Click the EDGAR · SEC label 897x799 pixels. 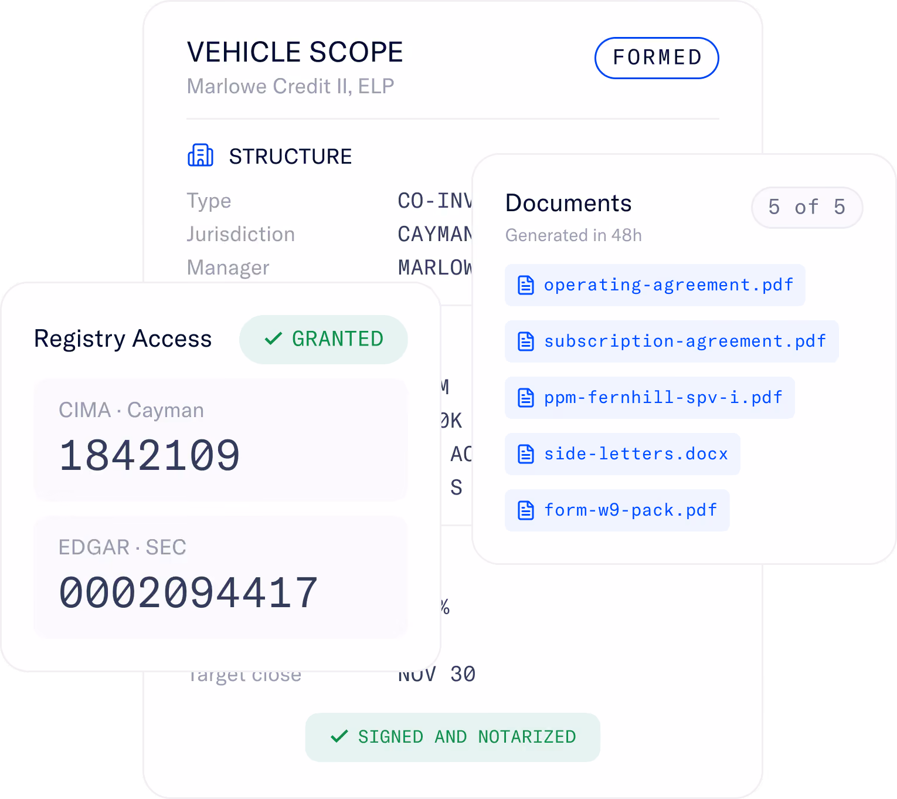(123, 547)
